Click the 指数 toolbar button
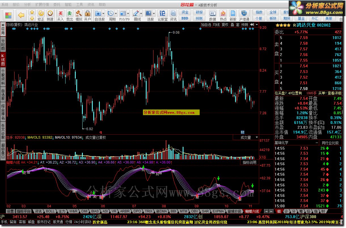This screenshot has width=346, height=228. (x=259, y=12)
